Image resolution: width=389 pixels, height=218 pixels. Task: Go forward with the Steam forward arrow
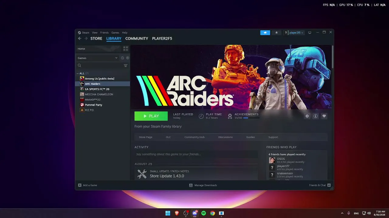pos(86,38)
